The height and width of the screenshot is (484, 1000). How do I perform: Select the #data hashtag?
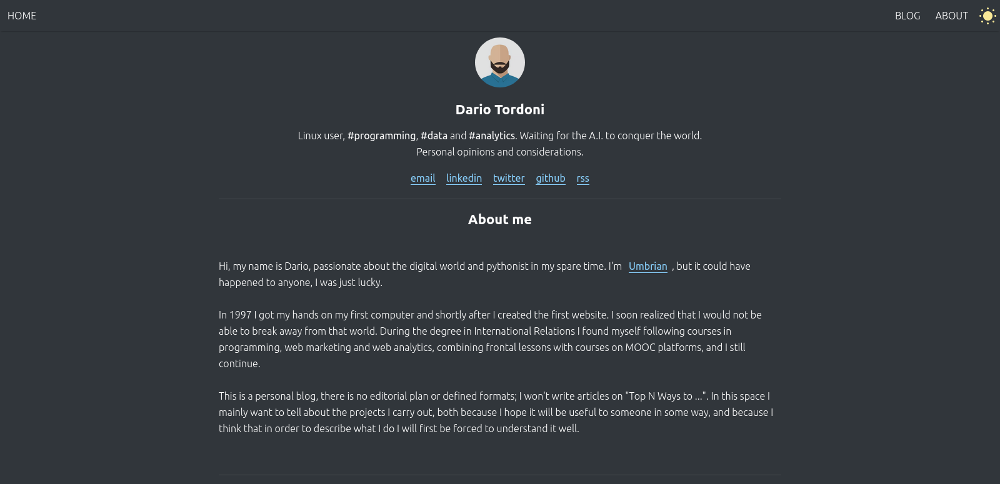(434, 136)
